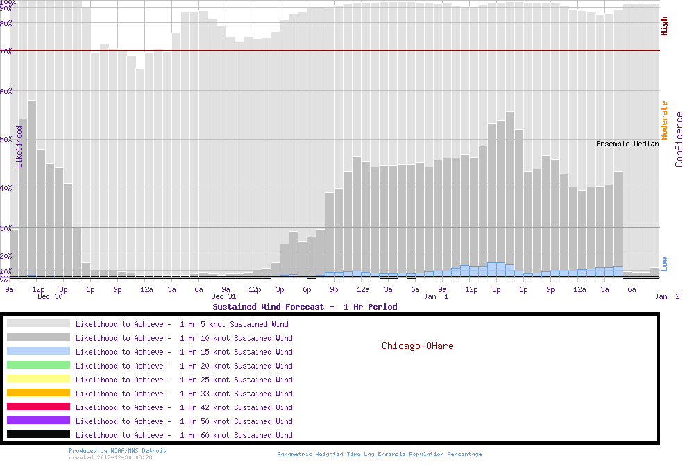Select the purple 50 knot legend swatch
This screenshot has height=465, width=694.
pyautogui.click(x=38, y=421)
